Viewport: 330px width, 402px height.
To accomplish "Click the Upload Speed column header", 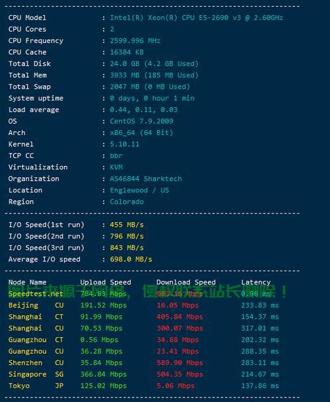I will tap(106, 282).
